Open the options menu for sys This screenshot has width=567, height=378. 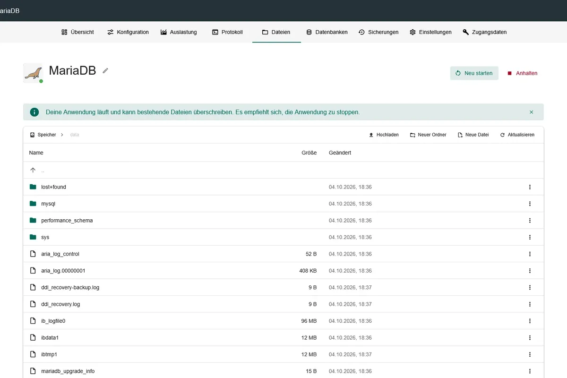[530, 237]
